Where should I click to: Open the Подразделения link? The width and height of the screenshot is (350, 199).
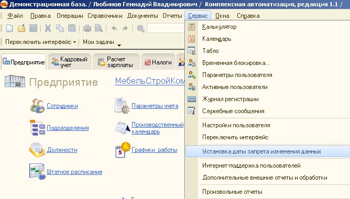tap(68, 128)
